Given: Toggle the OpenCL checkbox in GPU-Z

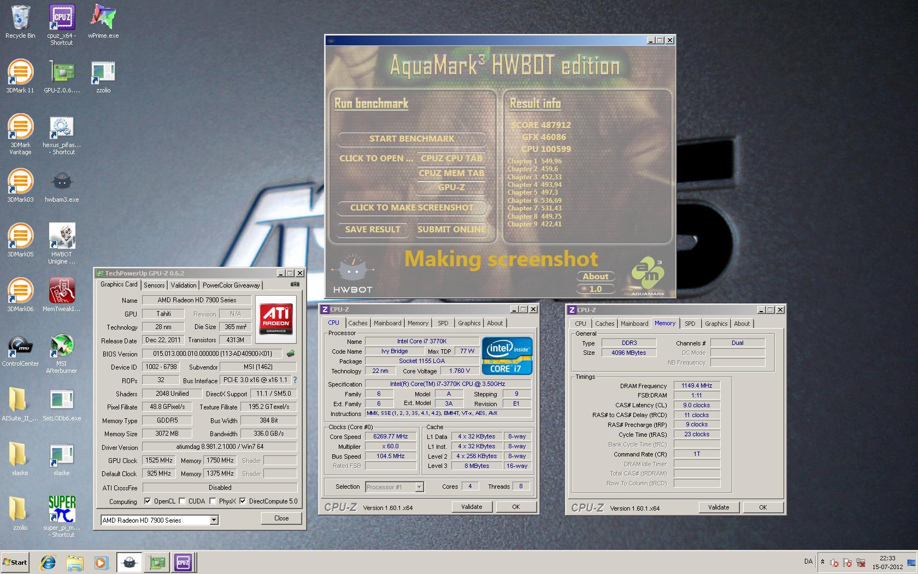Looking at the screenshot, I should (x=147, y=501).
